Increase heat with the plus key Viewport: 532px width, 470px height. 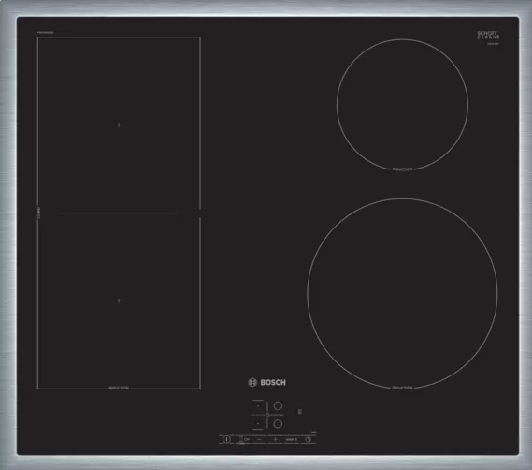pos(275,439)
